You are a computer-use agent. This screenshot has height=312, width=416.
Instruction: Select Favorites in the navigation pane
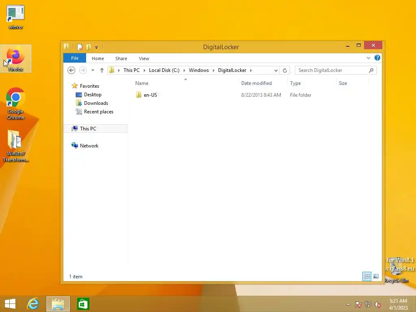coord(85,86)
